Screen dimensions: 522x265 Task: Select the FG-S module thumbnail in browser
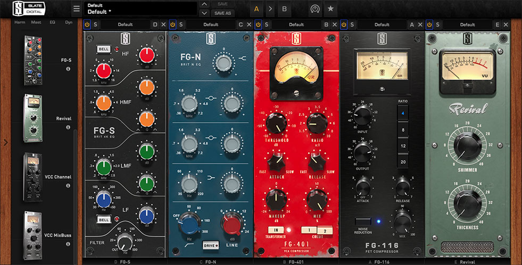[x=34, y=60]
